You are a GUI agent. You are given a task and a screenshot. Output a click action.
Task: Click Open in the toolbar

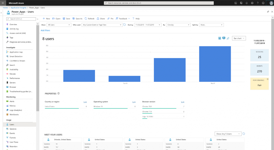coord(56,19)
